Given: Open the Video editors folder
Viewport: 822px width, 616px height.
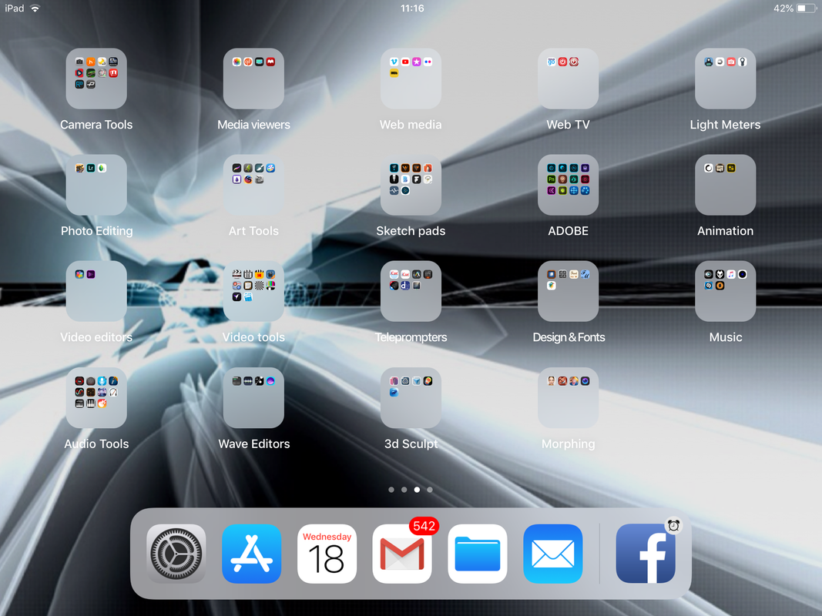Looking at the screenshot, I should coord(96,291).
